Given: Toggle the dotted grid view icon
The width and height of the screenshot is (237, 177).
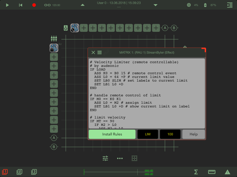Looking at the screenshot, I should (x=134, y=159).
